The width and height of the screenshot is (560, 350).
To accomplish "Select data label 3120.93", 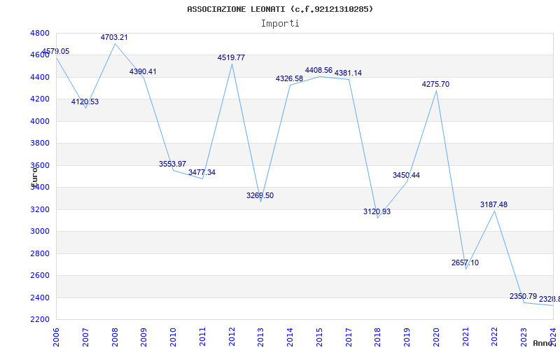I will [x=377, y=212].
